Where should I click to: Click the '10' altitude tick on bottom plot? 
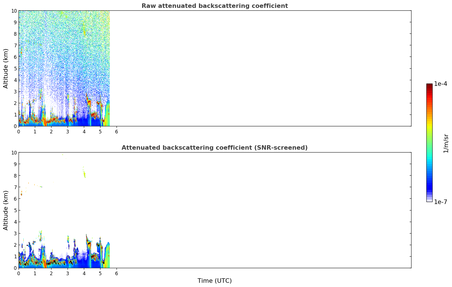tap(14, 153)
